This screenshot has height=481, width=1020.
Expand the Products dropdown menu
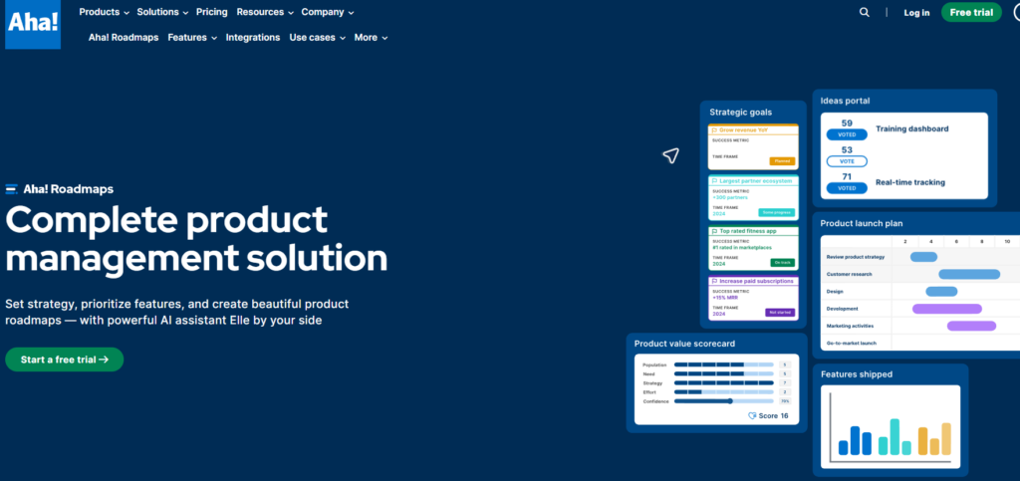tap(104, 12)
